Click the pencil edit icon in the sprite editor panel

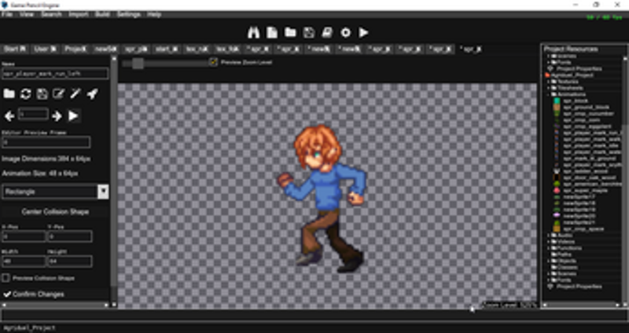tap(58, 94)
